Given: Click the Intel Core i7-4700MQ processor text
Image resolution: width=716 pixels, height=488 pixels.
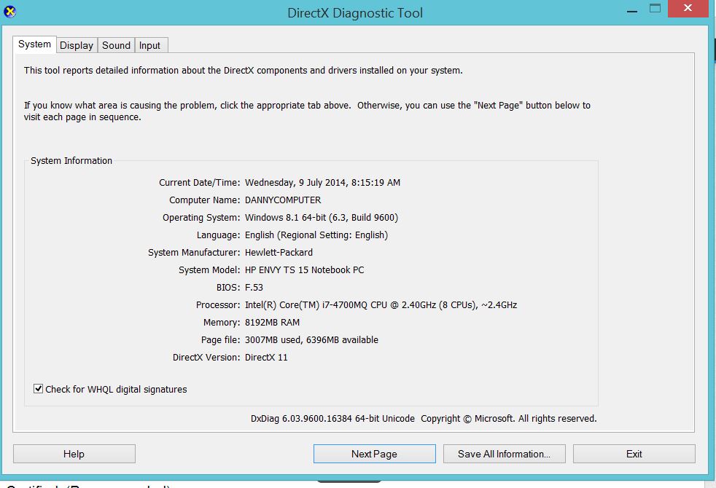Looking at the screenshot, I should coord(381,305).
